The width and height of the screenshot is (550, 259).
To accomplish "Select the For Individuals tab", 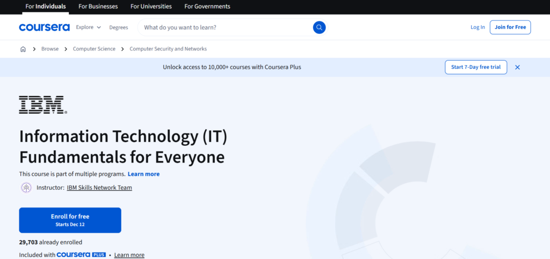I will [x=46, y=6].
